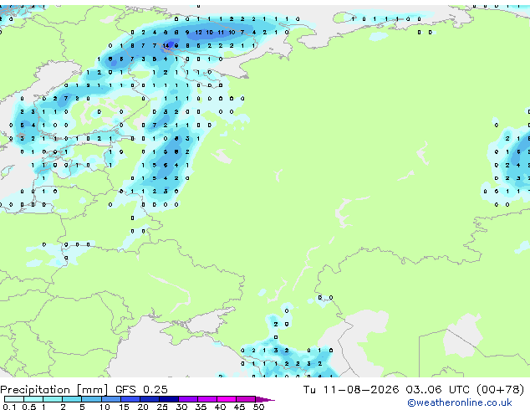The image size is (530, 410).
Task: Click the '0.1' legend scale label
Action: pos(9,407)
